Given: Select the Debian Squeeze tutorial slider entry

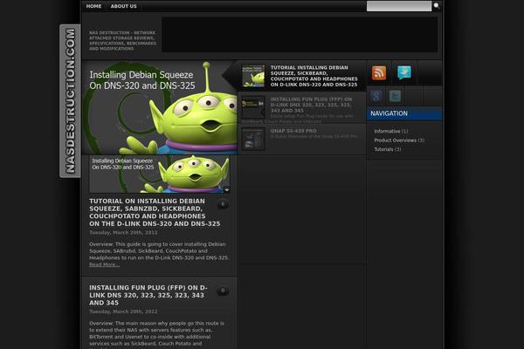Looking at the screenshot, I should click(x=302, y=76).
